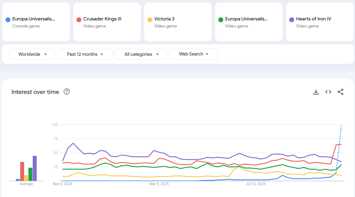Click the yellow dot next to Victoria 3

150,20
